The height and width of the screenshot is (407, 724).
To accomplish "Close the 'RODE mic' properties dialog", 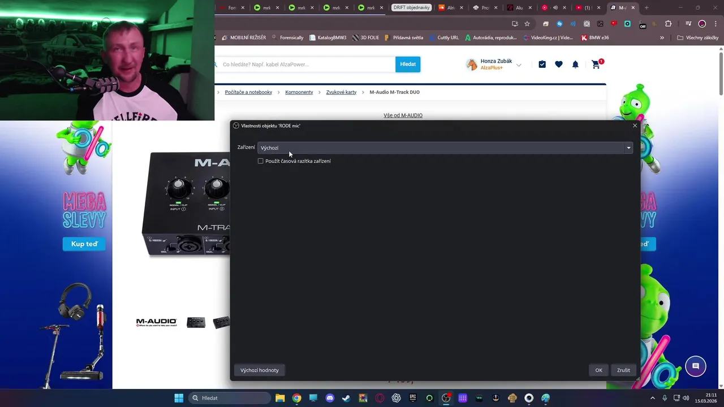I will coord(635,125).
